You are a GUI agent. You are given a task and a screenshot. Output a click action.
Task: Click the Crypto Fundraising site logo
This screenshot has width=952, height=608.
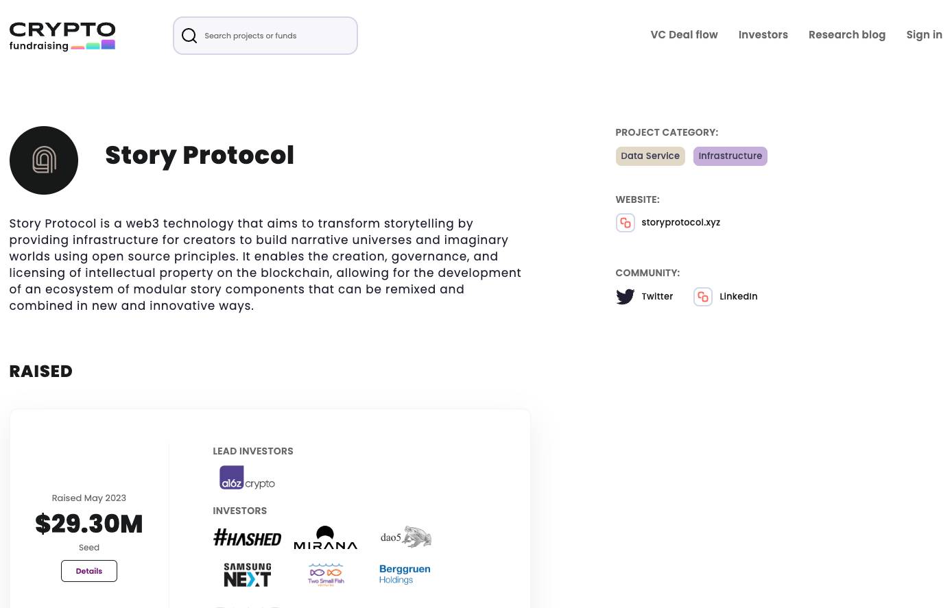point(62,36)
